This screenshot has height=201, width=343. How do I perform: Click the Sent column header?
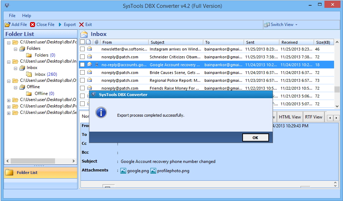point(262,42)
